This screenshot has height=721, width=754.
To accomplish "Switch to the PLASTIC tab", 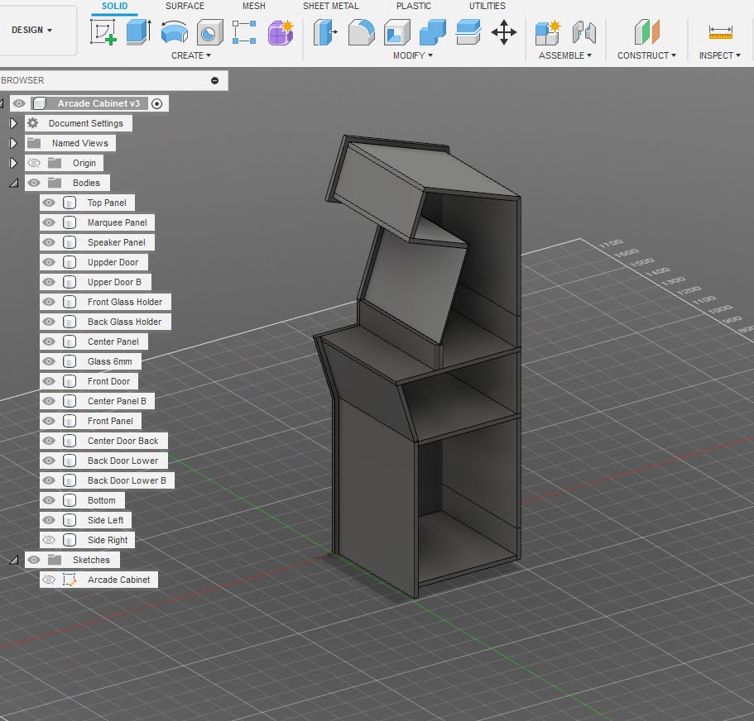I will [x=414, y=7].
